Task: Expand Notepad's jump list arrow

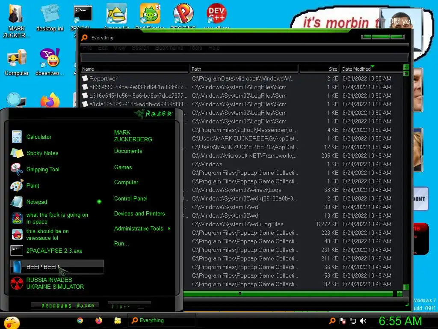Action: point(99,202)
